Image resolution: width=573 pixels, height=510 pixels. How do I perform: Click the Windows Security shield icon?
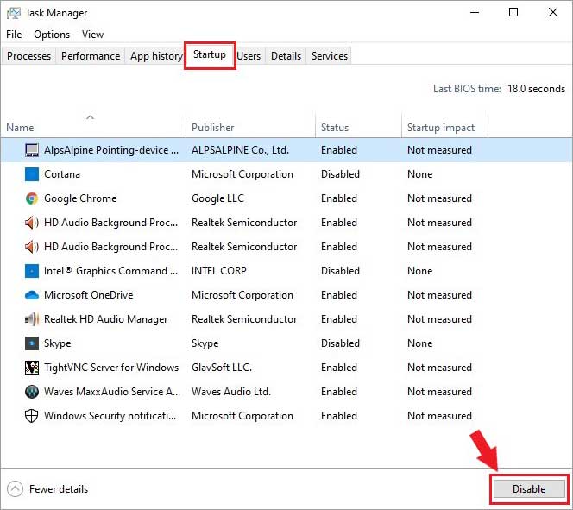coord(32,416)
